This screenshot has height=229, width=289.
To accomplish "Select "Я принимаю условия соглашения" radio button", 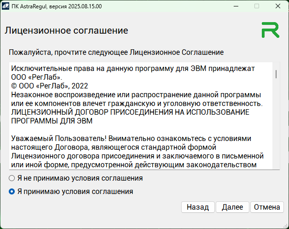I will pos(12,192).
